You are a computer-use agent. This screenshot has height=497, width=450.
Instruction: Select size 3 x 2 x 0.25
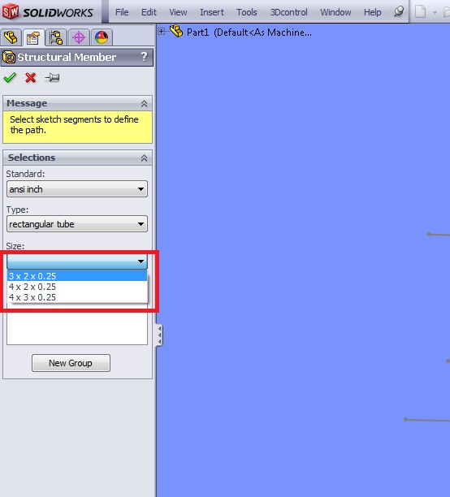point(77,276)
